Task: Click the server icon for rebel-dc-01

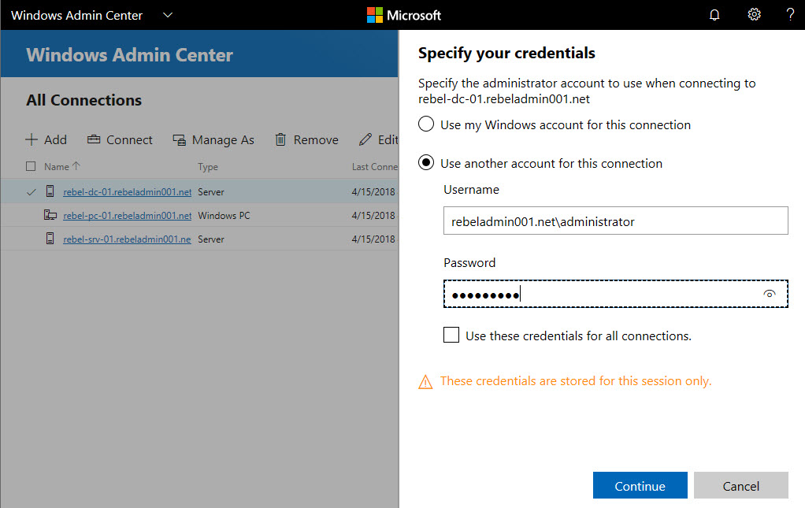Action: [x=50, y=191]
